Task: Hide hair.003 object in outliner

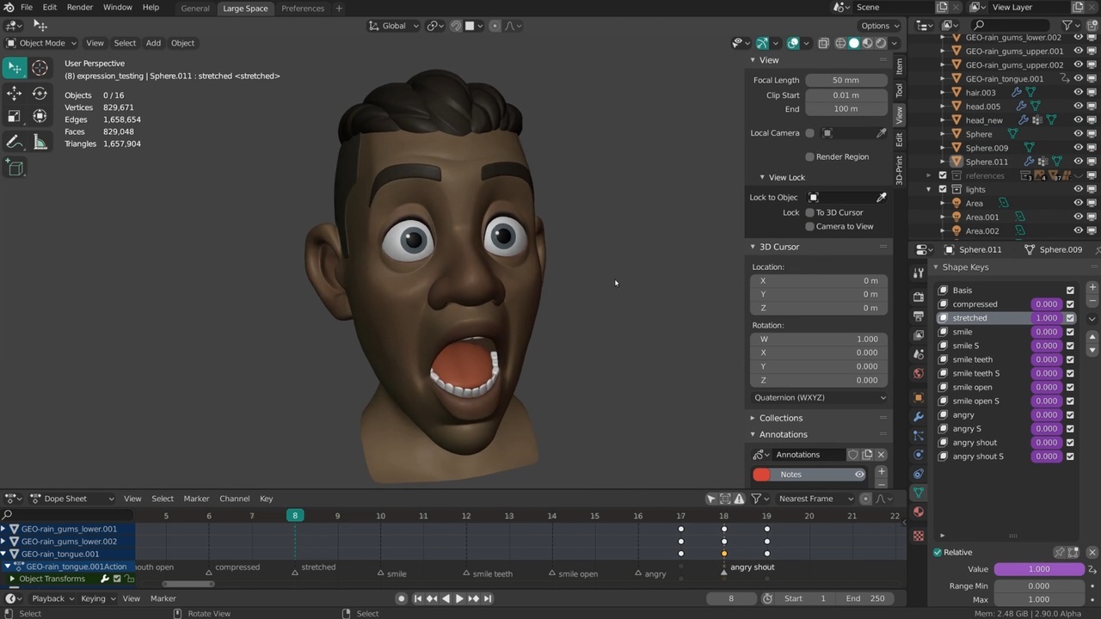Action: tap(1079, 93)
